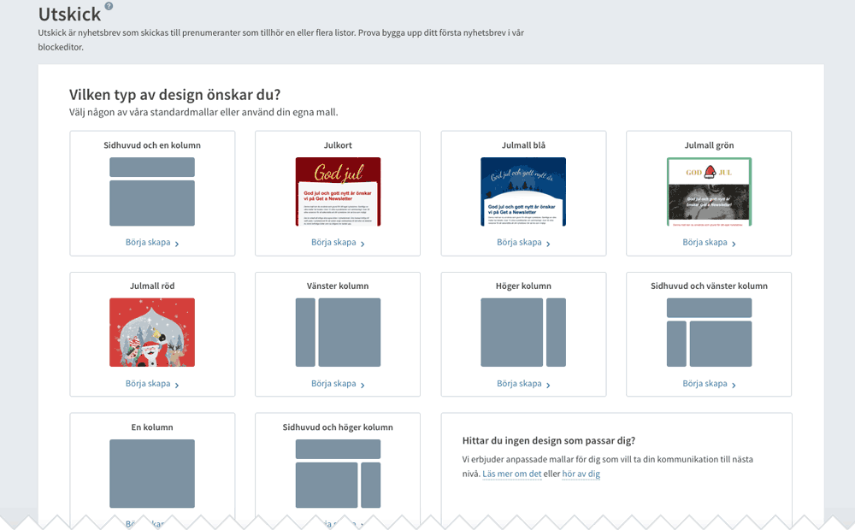Image resolution: width=855 pixels, height=530 pixels.
Task: Click Börja skapa under Sidhuvud och vänster kolumn
Action: 709,383
